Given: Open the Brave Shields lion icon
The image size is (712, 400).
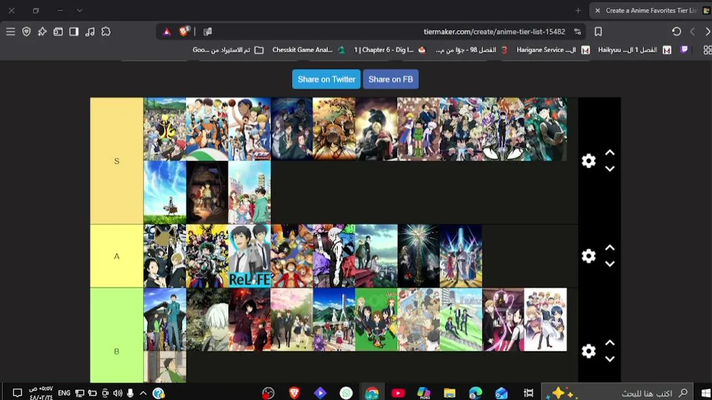Looking at the screenshot, I should (184, 32).
